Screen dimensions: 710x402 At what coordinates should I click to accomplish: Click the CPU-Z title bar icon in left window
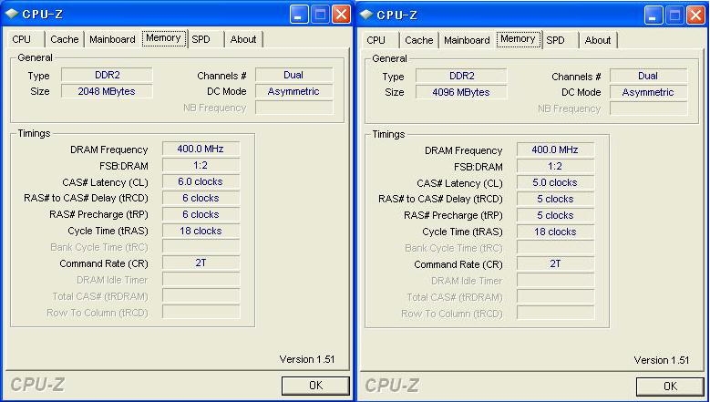[x=11, y=14]
